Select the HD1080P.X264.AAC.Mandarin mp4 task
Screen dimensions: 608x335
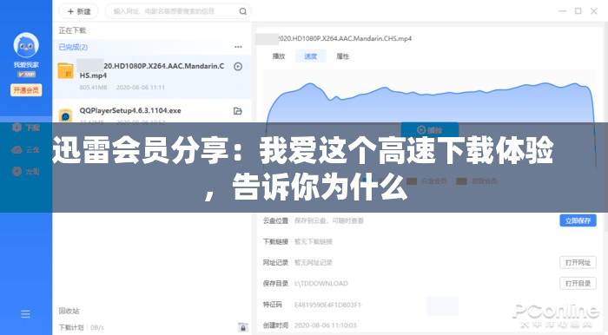[152, 76]
